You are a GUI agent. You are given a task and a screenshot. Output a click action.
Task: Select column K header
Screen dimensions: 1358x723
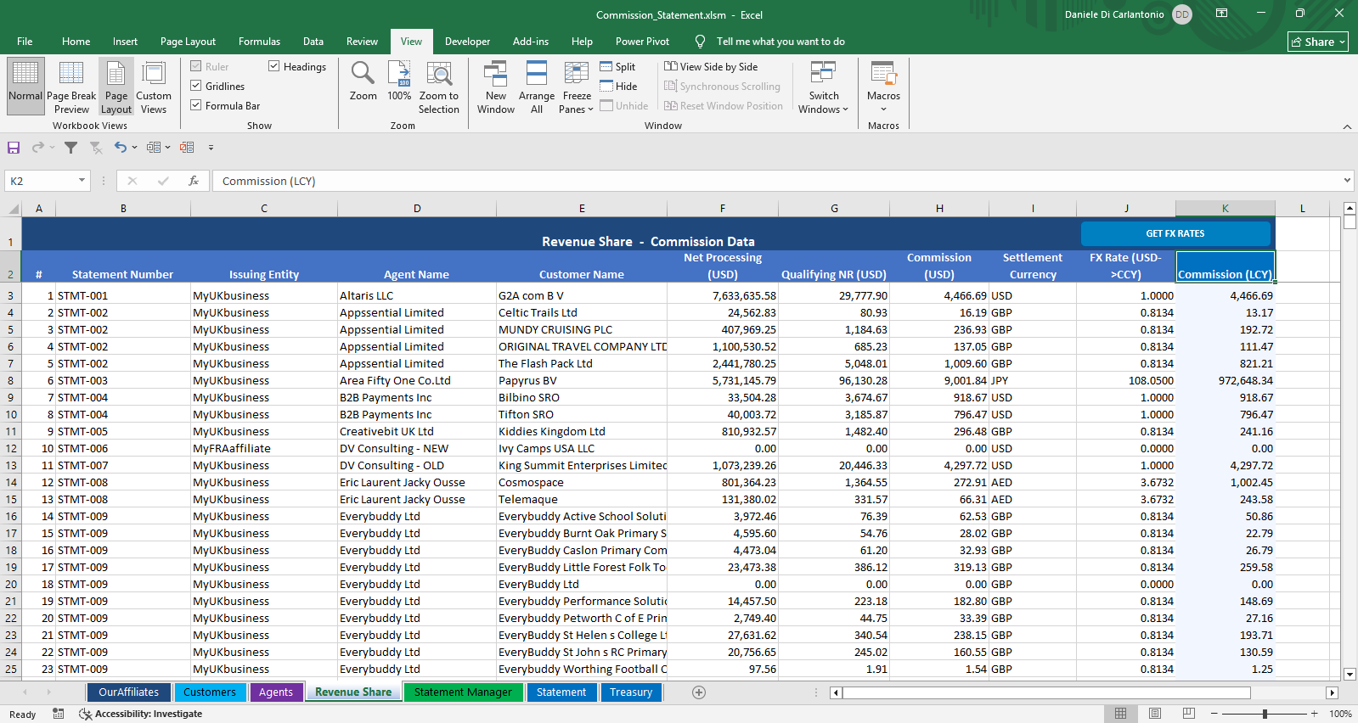[1225, 208]
